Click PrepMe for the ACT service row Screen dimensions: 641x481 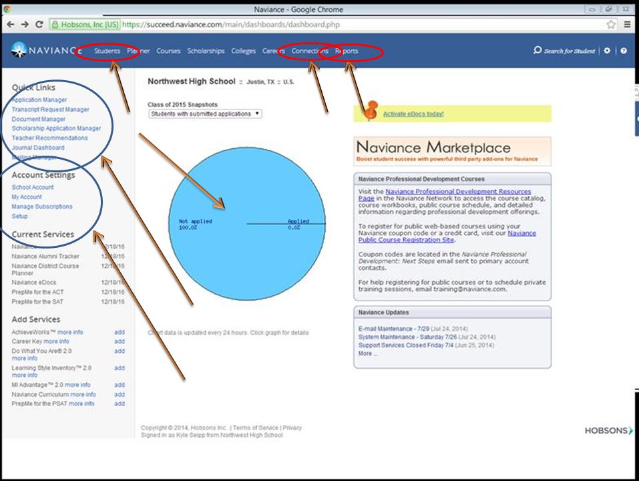click(68, 292)
